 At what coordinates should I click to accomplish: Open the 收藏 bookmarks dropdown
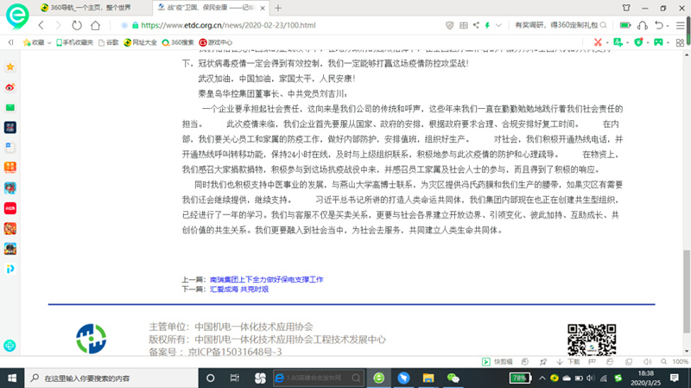[x=35, y=41]
